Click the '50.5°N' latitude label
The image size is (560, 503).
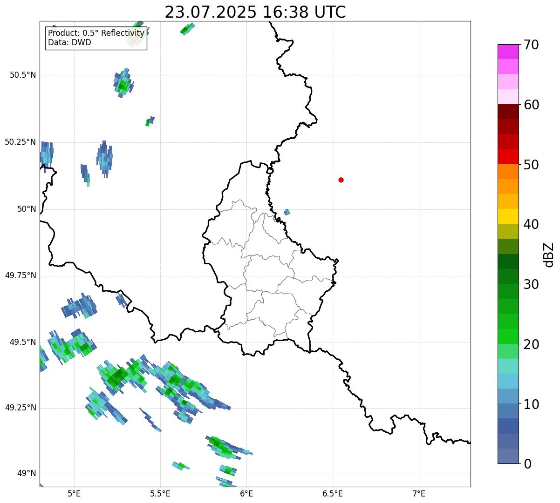tap(23, 75)
